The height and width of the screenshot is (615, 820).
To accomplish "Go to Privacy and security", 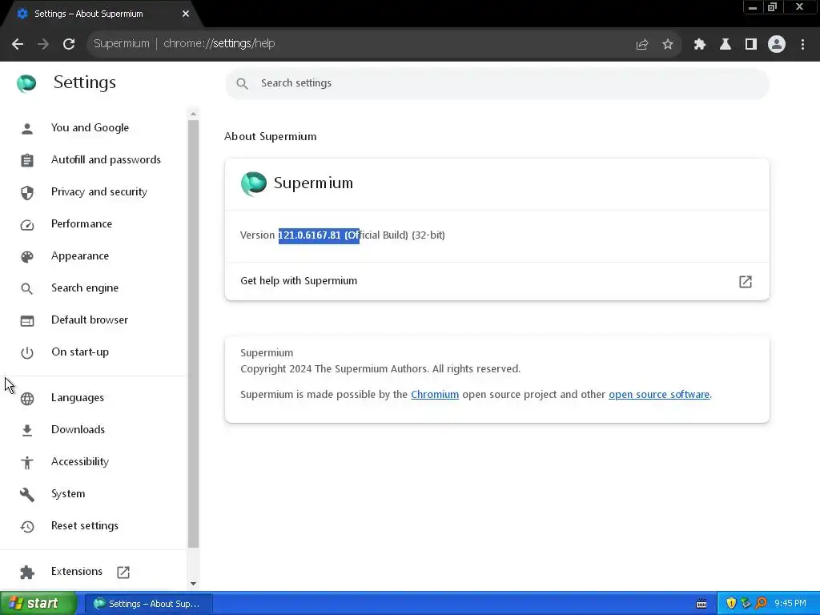I will point(98,191).
